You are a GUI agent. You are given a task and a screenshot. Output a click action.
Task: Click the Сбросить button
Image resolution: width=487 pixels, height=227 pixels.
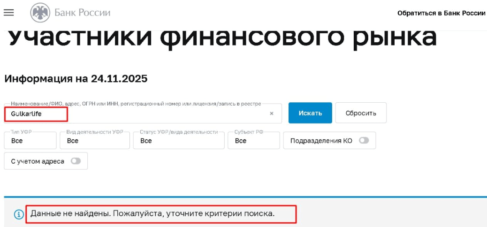[361, 113]
